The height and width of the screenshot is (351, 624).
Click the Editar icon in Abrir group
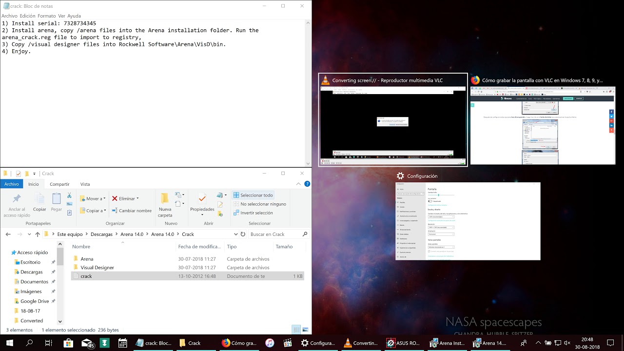[x=220, y=204]
